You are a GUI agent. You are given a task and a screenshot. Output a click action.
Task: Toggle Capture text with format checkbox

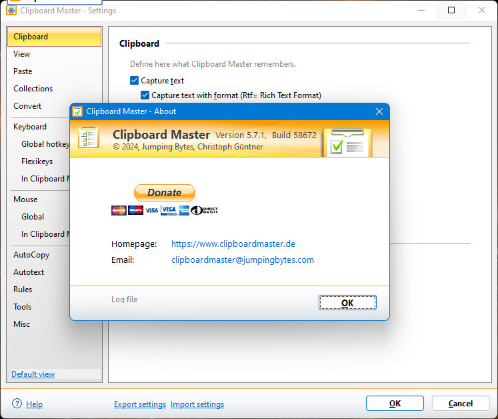click(145, 95)
